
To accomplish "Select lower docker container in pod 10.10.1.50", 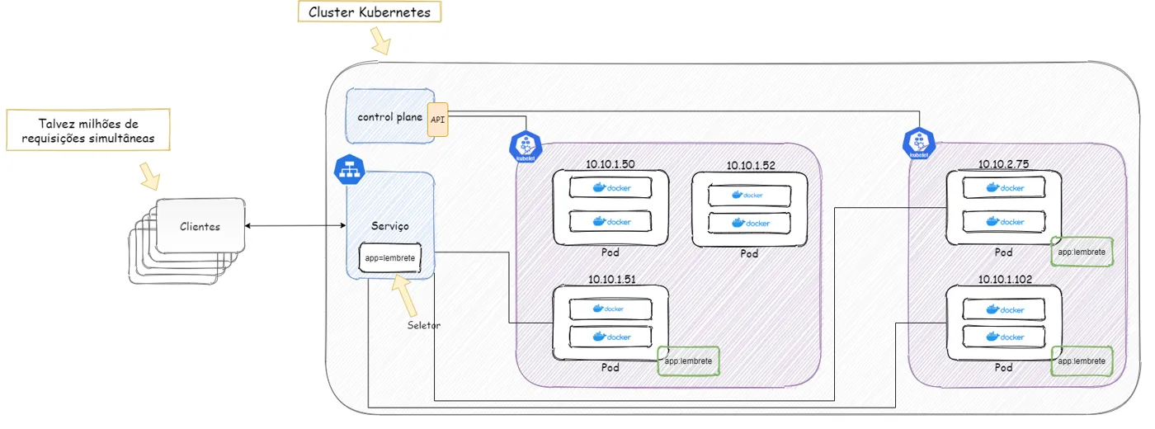I will (x=610, y=221).
